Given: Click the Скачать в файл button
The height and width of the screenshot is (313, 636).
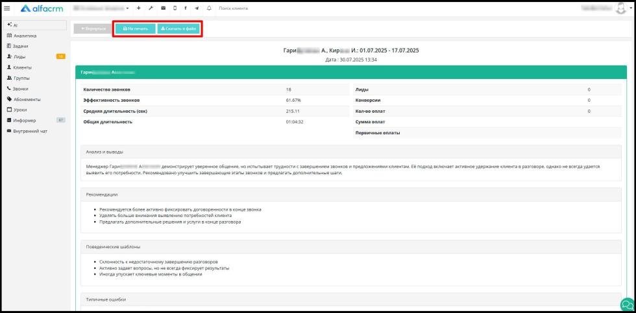Looking at the screenshot, I should [178, 29].
